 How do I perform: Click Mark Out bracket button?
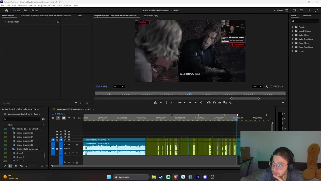point(171,103)
